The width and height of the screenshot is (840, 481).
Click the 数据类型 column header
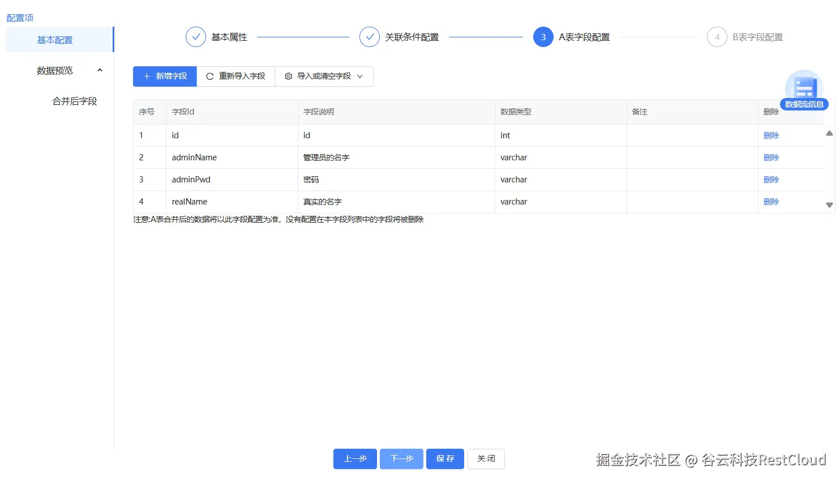561,112
